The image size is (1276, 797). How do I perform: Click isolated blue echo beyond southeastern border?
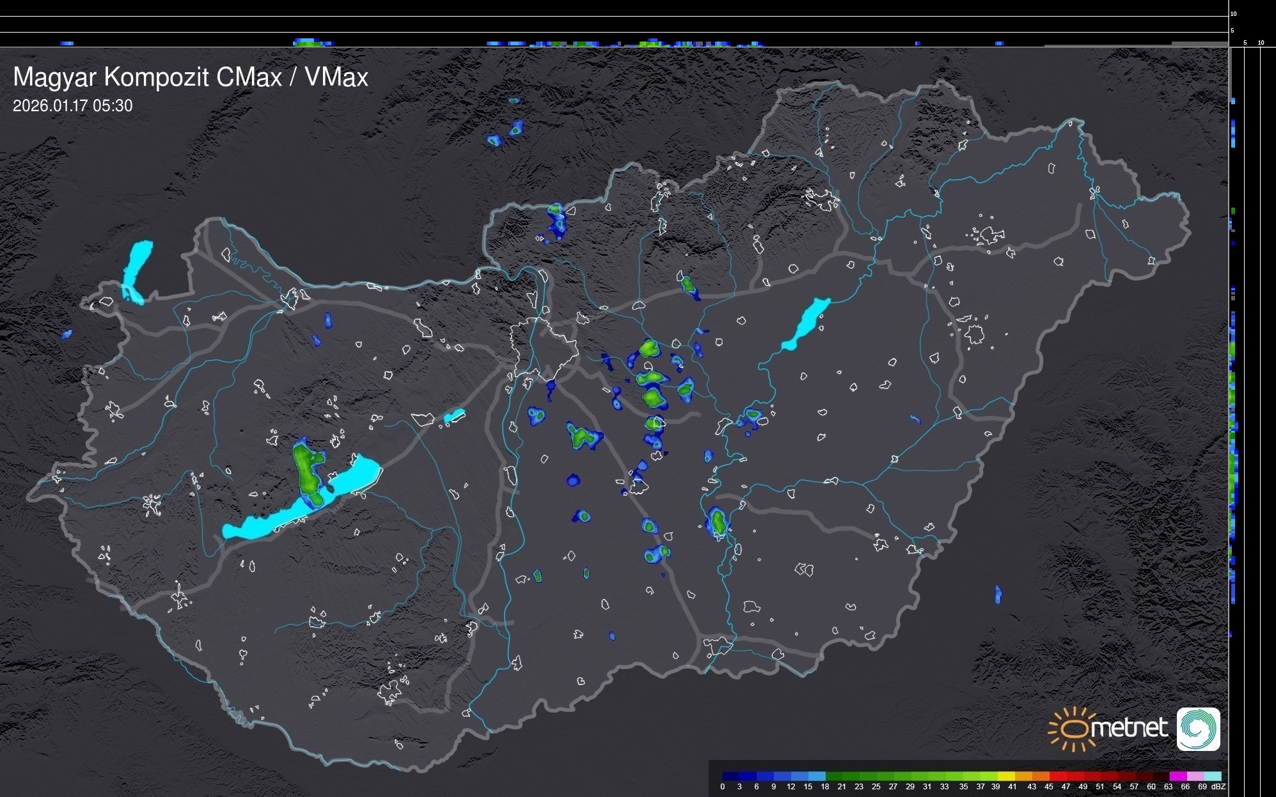pos(998,594)
